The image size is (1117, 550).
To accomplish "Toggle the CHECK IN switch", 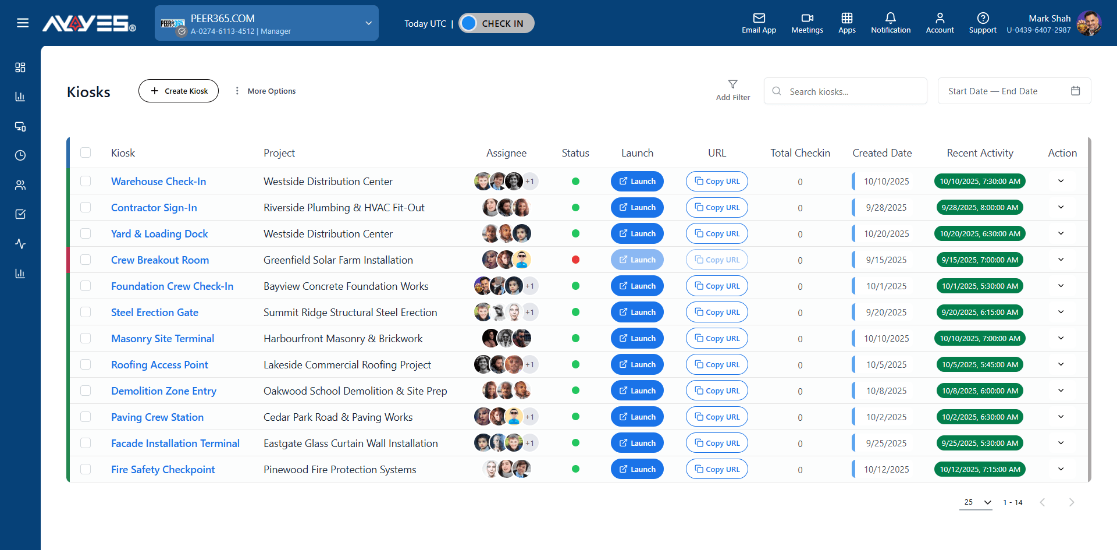I will [496, 23].
